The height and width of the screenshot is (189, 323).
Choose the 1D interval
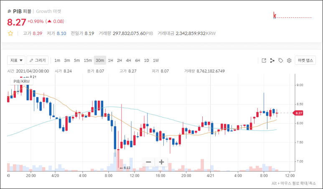pos(147,60)
